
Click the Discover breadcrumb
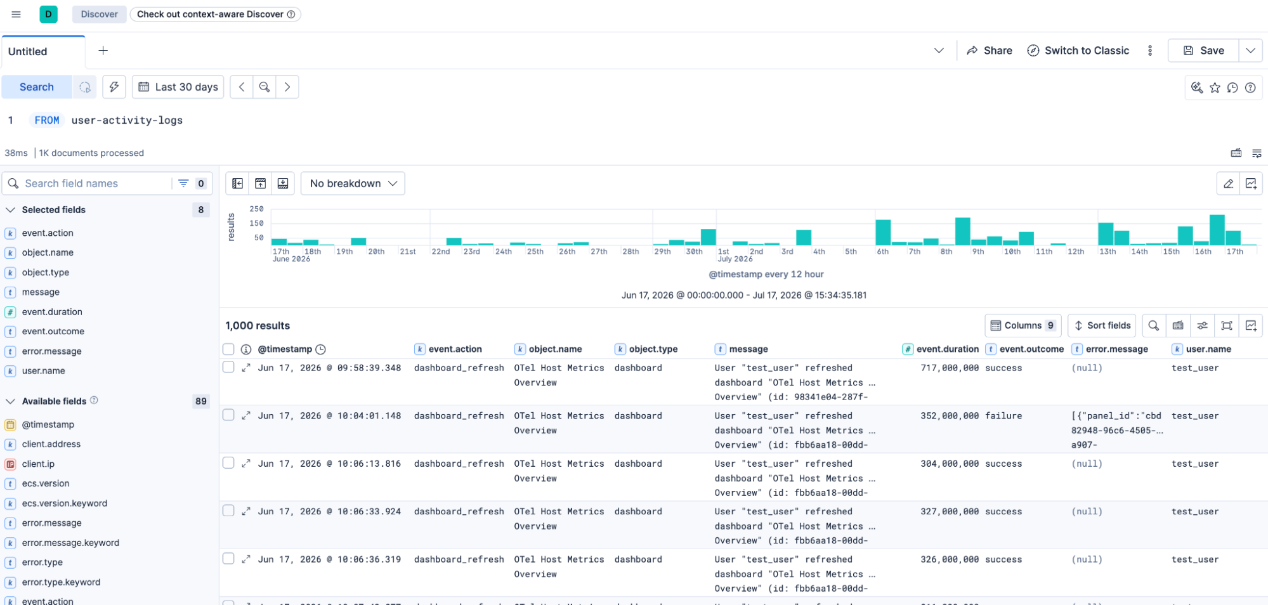coord(99,14)
